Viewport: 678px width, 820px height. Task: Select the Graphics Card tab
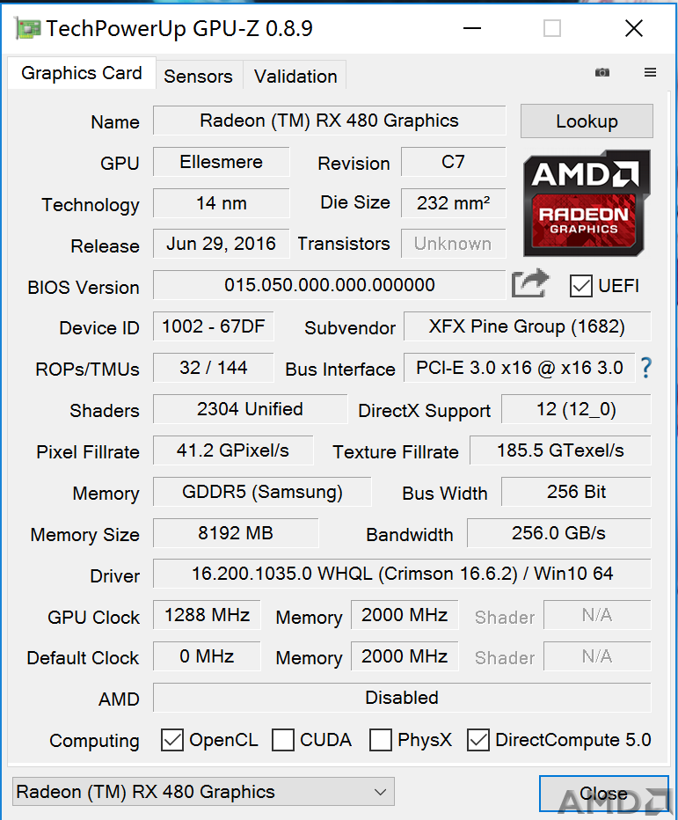point(82,73)
